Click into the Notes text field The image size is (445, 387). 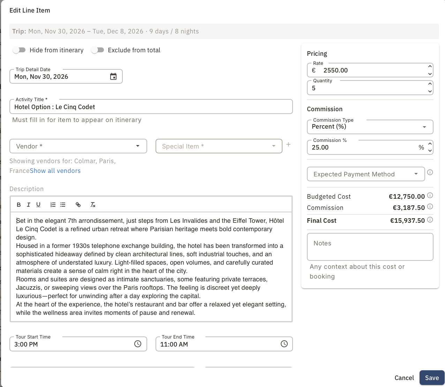[370, 247]
